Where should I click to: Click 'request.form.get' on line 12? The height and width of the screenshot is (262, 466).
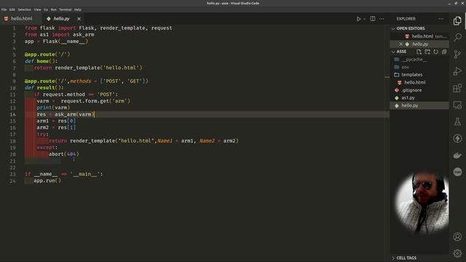pos(85,101)
